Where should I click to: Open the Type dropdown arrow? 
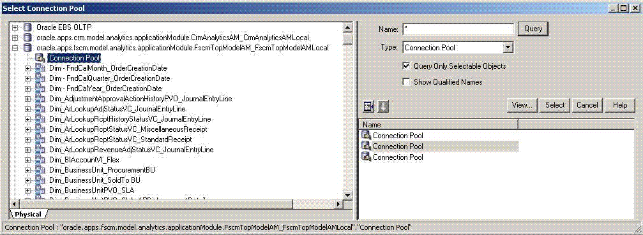pos(508,48)
